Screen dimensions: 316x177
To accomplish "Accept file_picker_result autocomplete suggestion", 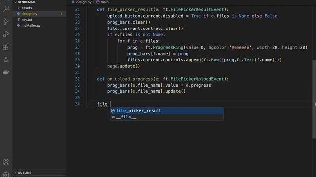I will 167,111.
